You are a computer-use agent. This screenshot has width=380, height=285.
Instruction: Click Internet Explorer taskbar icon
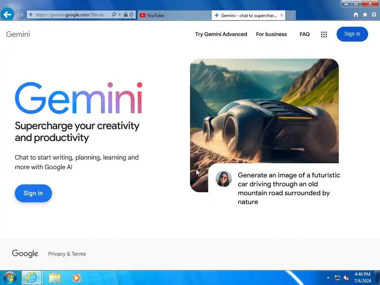click(32, 278)
